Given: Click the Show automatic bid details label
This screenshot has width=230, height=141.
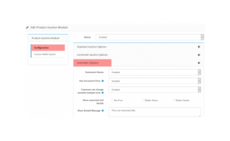Looking at the screenshot, I should tap(93, 102).
